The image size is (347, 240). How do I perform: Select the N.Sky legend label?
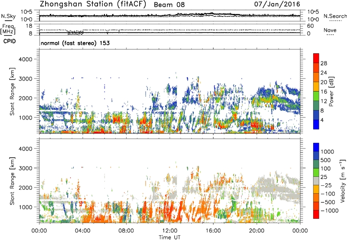pyautogui.click(x=8, y=16)
